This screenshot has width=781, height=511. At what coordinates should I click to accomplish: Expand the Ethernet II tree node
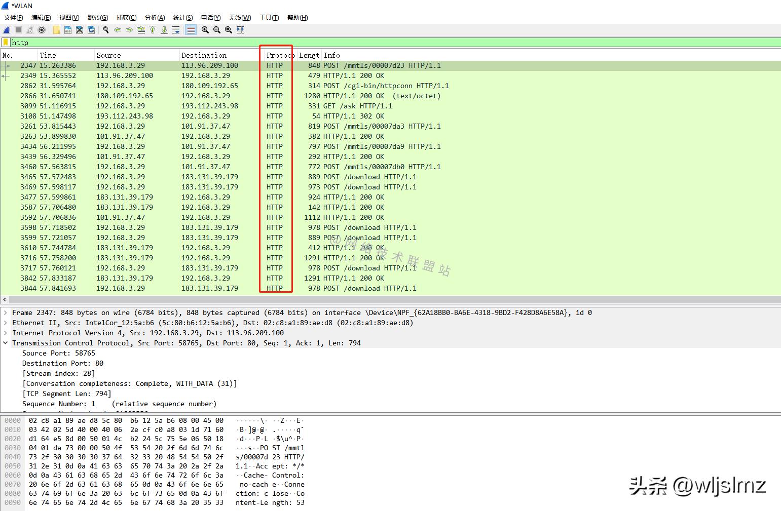pyautogui.click(x=6, y=323)
